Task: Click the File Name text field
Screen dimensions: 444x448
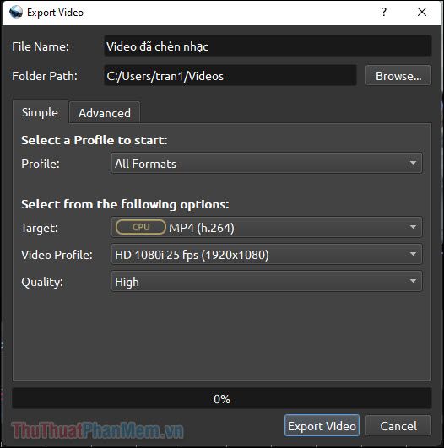Action: pyautogui.click(x=268, y=46)
